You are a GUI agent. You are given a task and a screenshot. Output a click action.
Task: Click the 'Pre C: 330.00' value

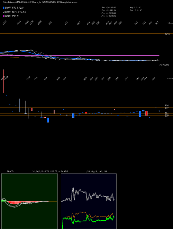pos(109,16)
